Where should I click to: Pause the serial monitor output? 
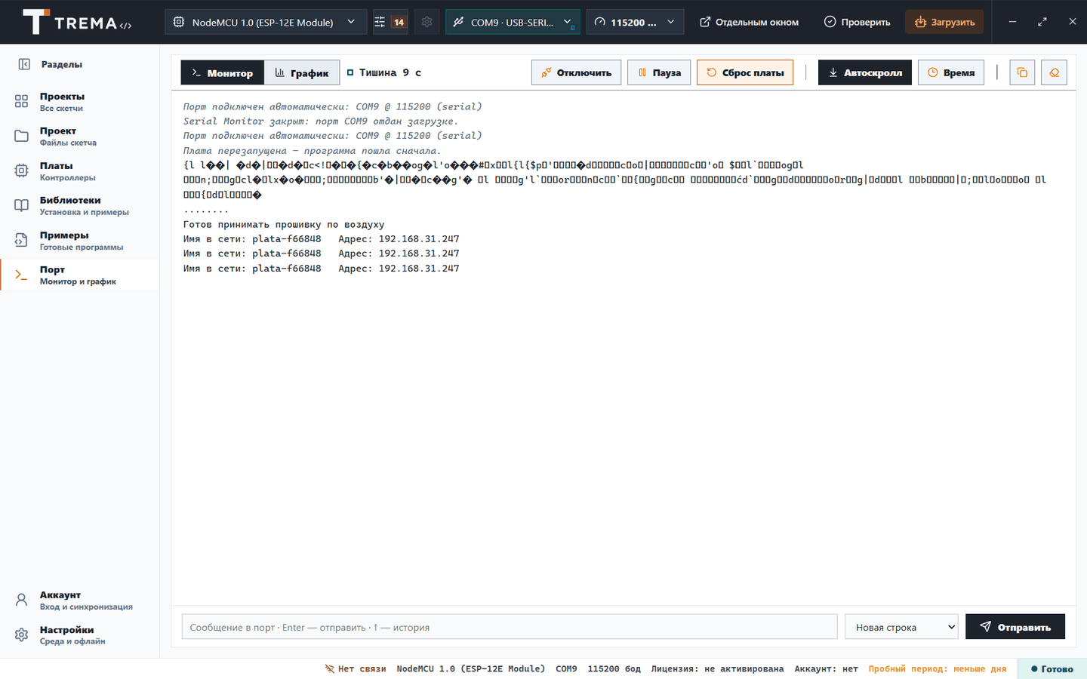[659, 72]
